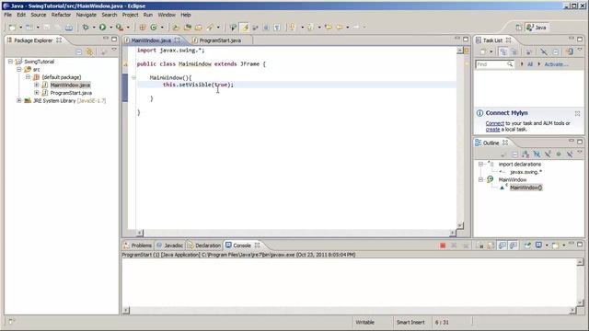Screen dimensions: 589x331
Task: Click Open Console icon in Console toolbar
Action: tap(555, 245)
